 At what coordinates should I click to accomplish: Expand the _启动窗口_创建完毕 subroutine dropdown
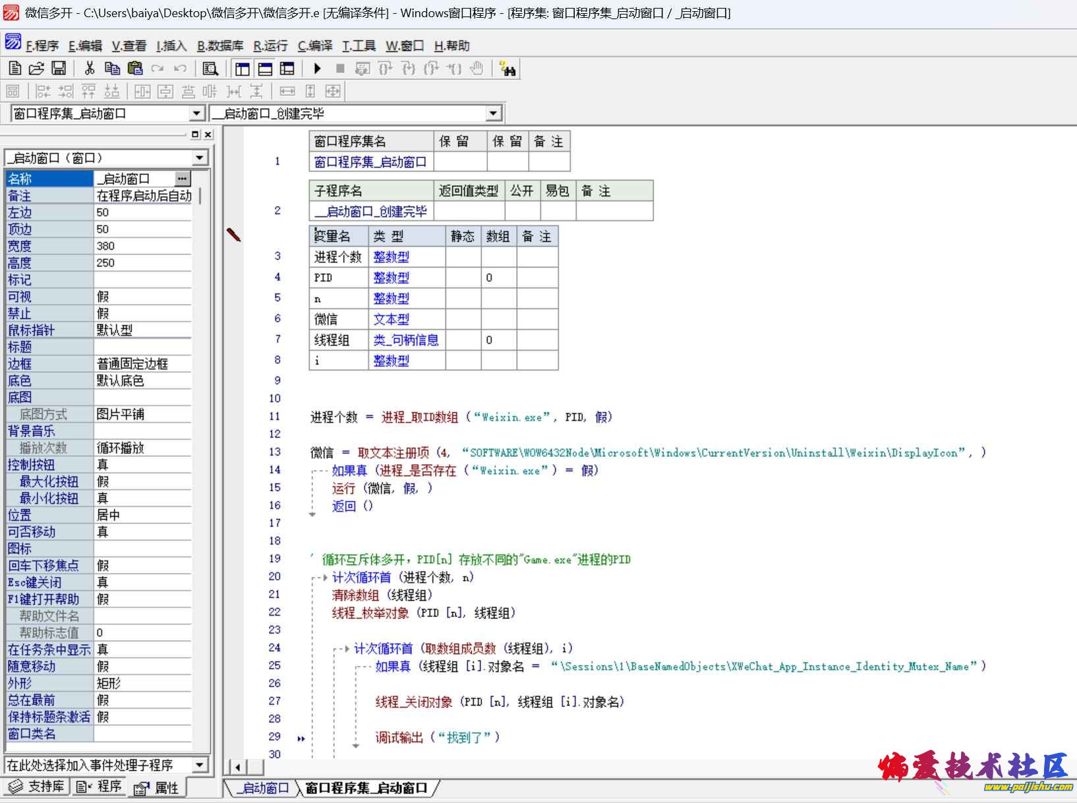[x=493, y=114]
